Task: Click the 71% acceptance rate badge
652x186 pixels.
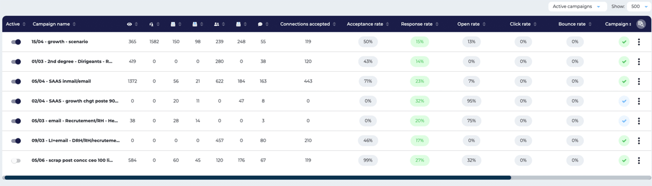Action: 368,81
